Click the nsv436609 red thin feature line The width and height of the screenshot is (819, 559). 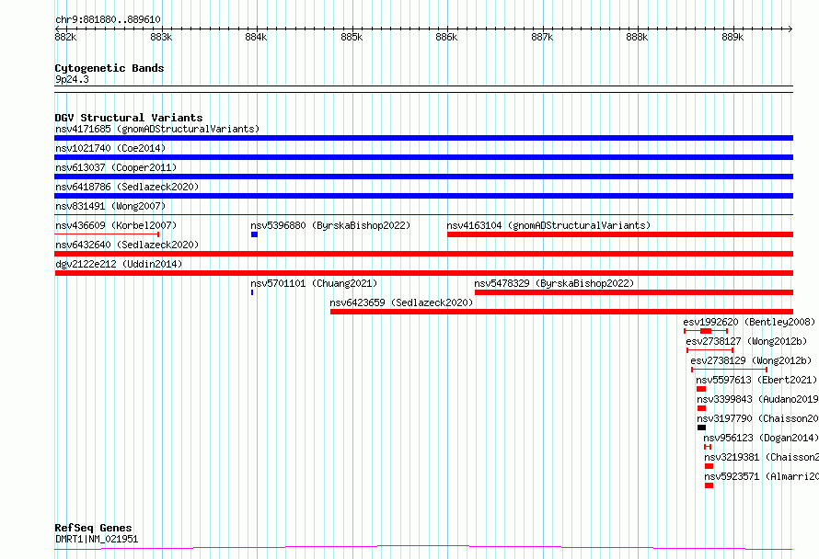point(107,234)
